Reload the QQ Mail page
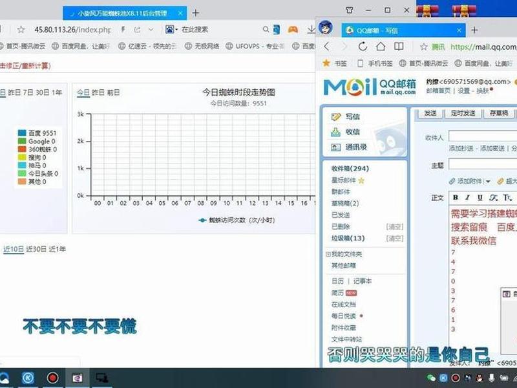The width and height of the screenshot is (517, 388). (363, 47)
